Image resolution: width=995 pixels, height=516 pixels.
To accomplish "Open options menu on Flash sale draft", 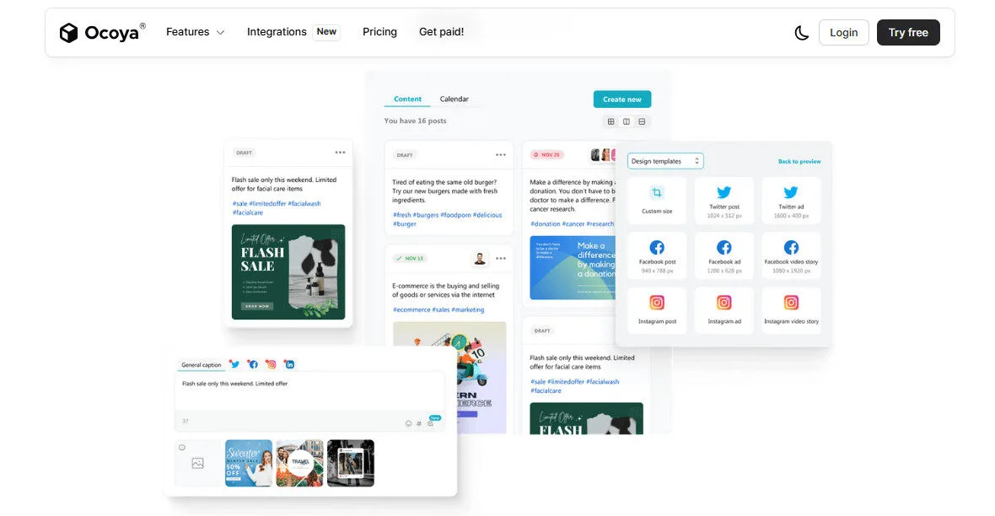I will click(x=341, y=153).
